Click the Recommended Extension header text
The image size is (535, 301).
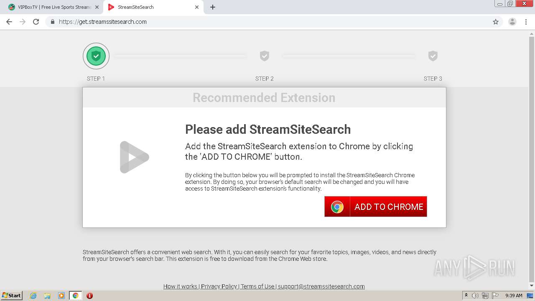click(x=264, y=97)
